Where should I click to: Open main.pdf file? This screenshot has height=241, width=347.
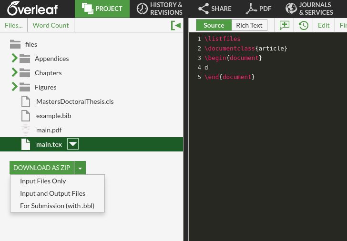(49, 130)
